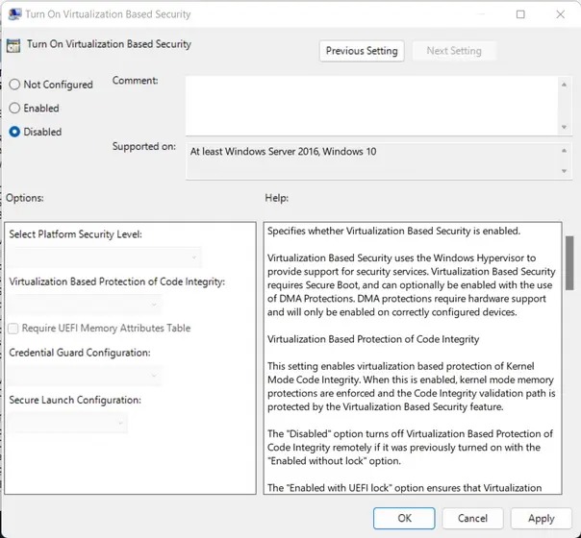The height and width of the screenshot is (538, 581).
Task: Click the Previous Setting button
Action: 362,51
